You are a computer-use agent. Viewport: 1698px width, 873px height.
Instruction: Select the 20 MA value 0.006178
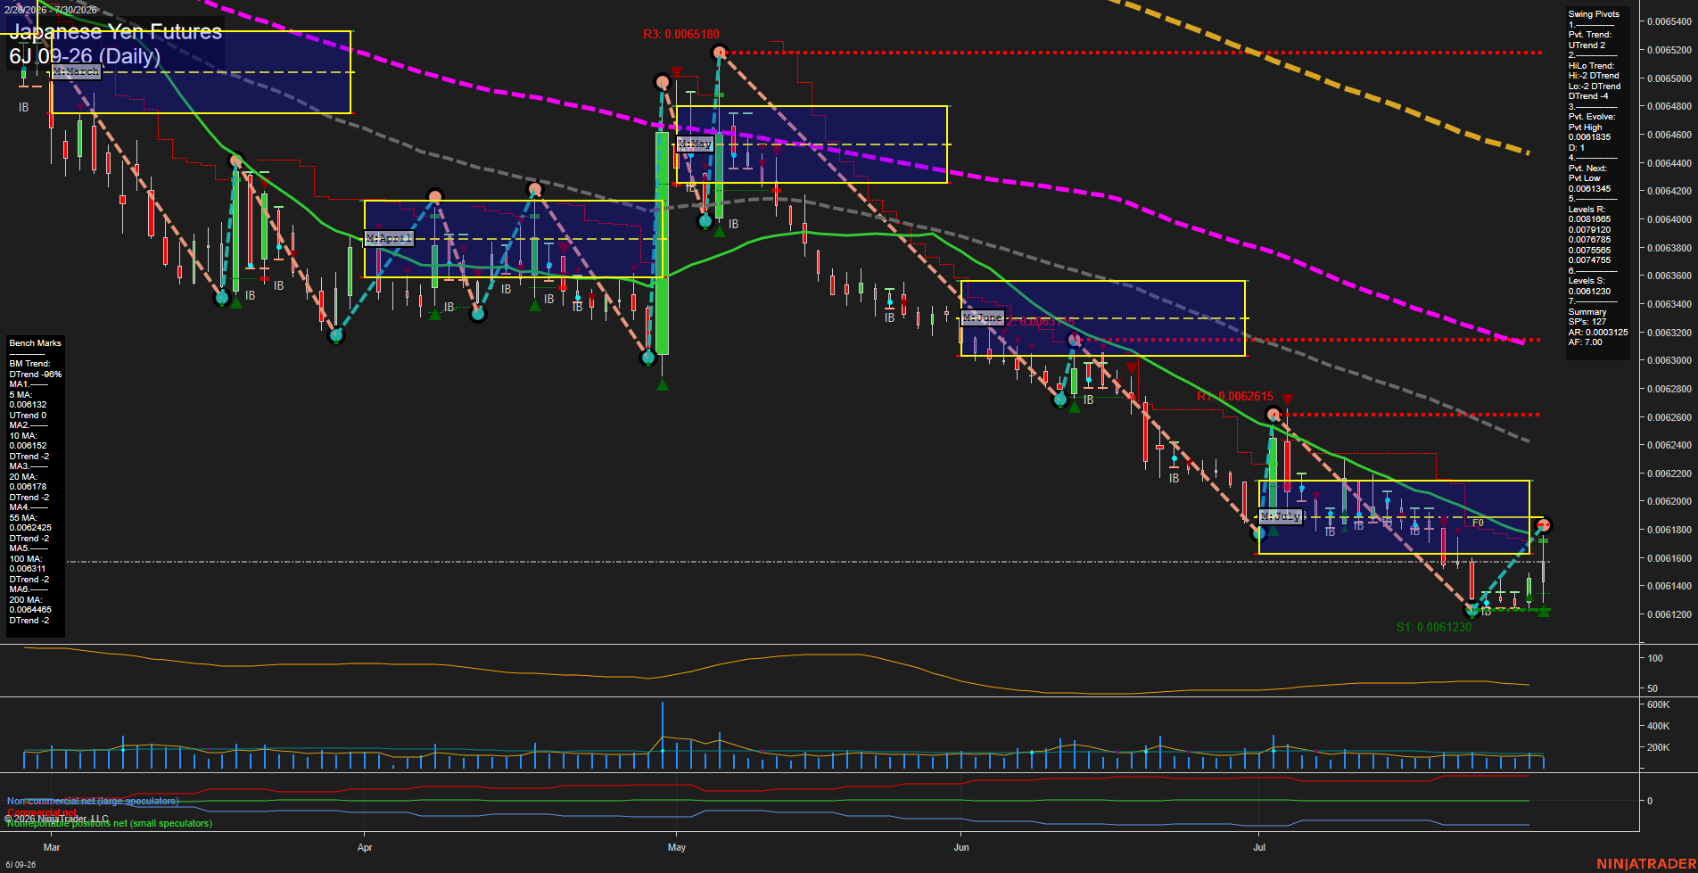click(28, 487)
